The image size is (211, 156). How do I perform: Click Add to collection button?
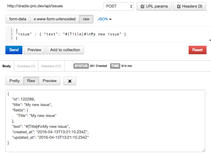(65, 50)
